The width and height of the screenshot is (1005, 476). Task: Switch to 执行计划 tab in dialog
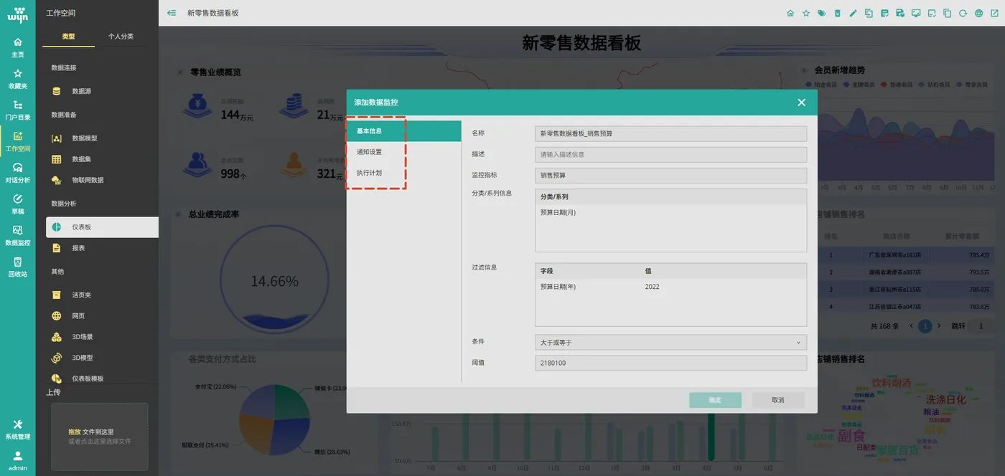(403, 173)
